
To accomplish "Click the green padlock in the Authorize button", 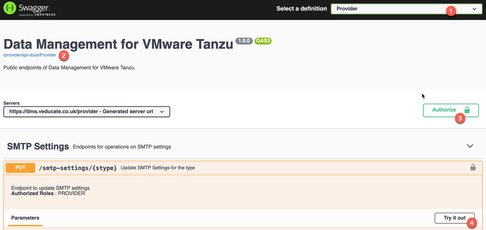I will coord(467,110).
